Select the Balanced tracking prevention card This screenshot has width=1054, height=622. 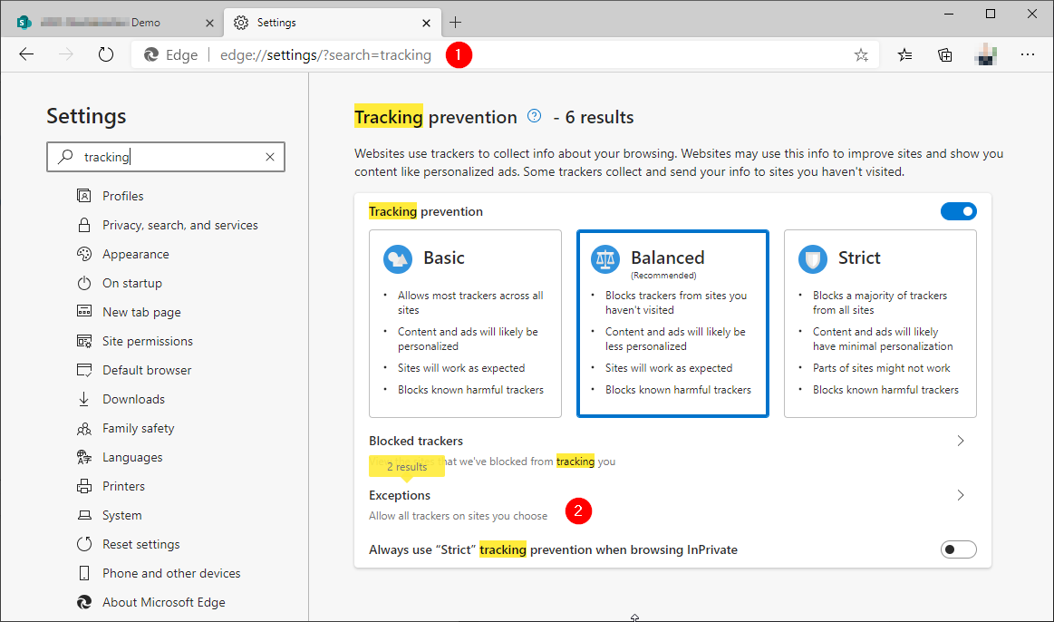(x=672, y=324)
